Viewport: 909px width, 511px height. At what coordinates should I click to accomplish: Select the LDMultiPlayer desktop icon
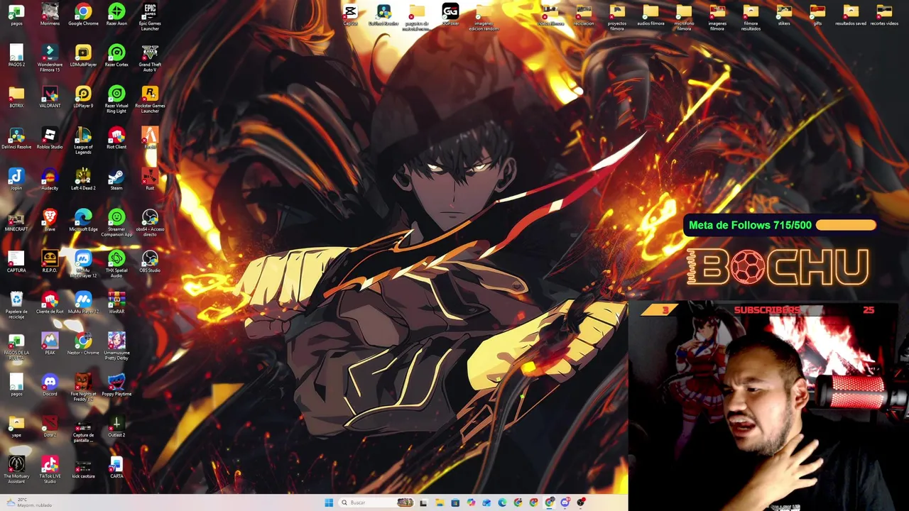pyautogui.click(x=83, y=55)
